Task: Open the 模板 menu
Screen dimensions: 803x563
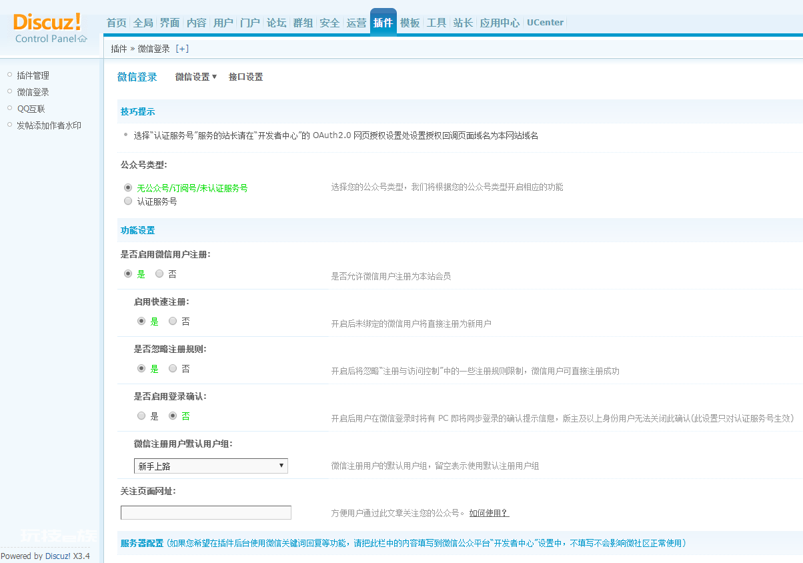Action: pyautogui.click(x=410, y=23)
